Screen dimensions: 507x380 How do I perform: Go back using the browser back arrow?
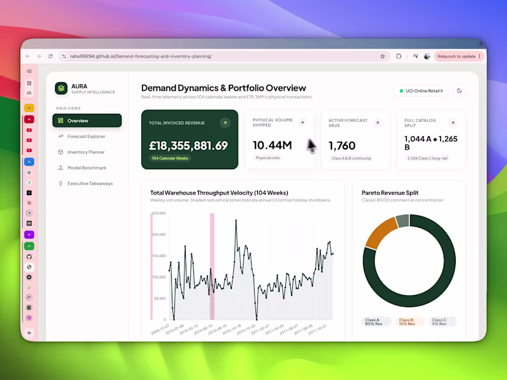point(28,56)
